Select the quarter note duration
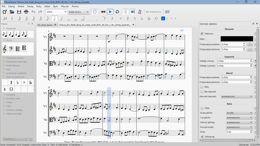This screenshot has height=146, width=260. click(54, 18)
